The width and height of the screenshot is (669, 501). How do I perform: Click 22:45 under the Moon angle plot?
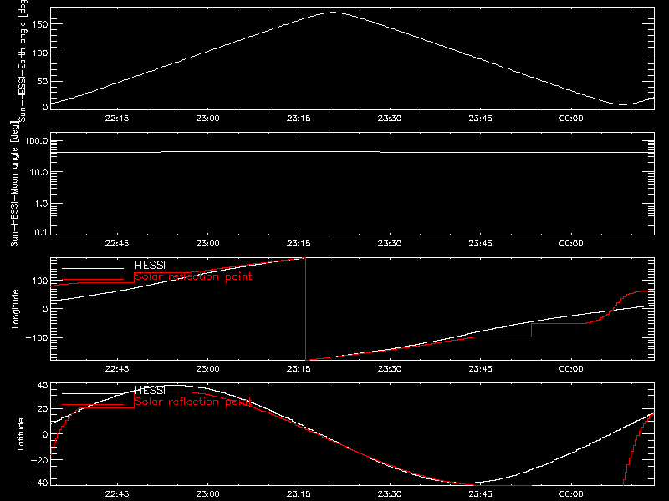117,243
